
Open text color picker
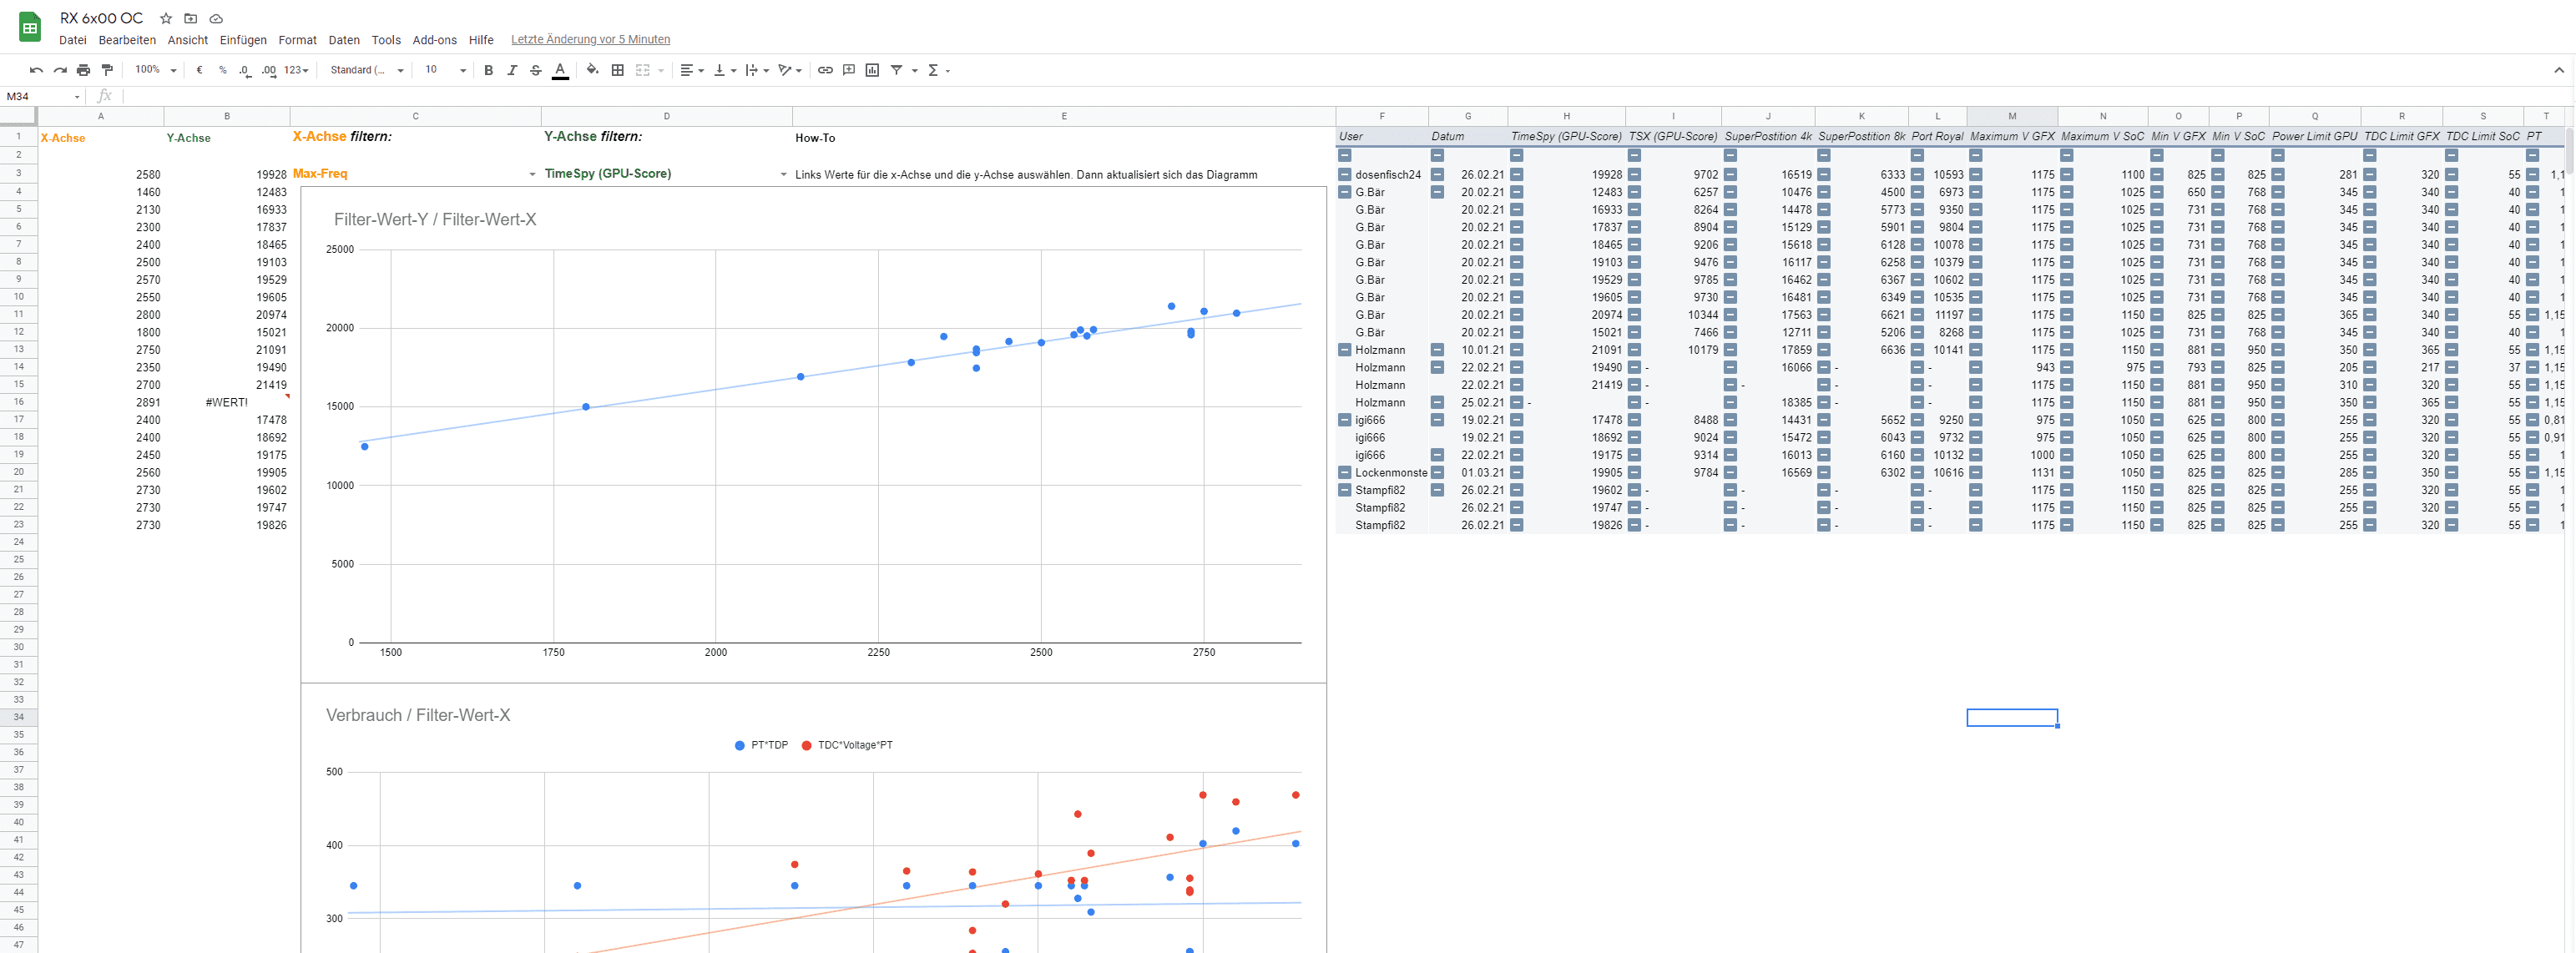tap(560, 70)
